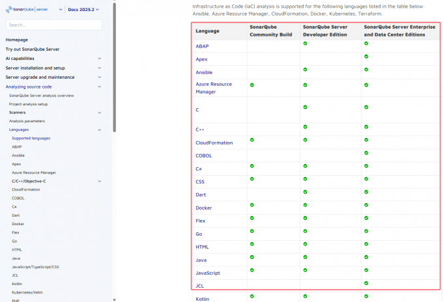Open COBOL sidebar entry

(18, 198)
